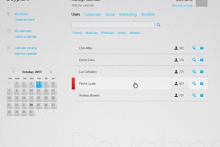The width and height of the screenshot is (220, 147).
Task: Click the followers icon for Patrick Lauke
Action: [176, 84]
